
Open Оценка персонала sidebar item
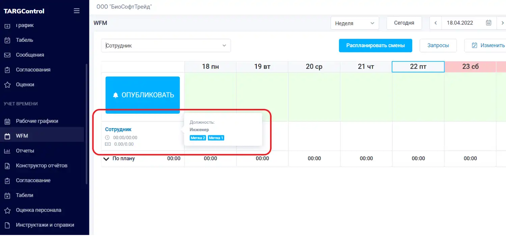(x=38, y=210)
